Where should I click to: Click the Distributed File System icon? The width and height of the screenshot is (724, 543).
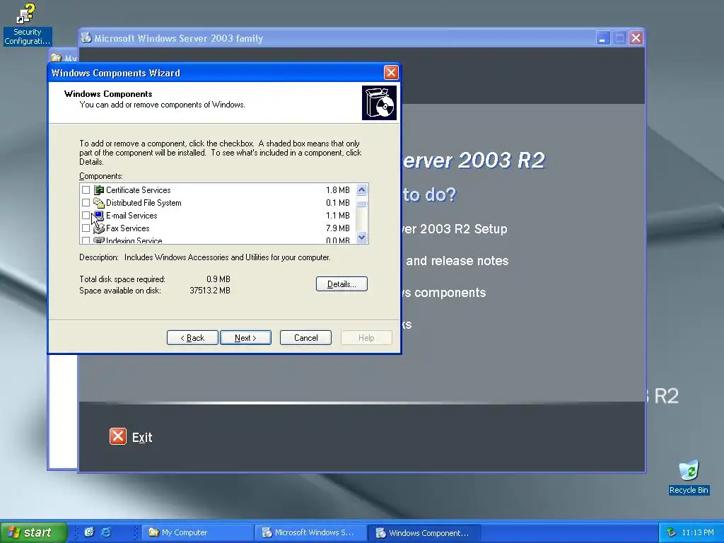[99, 203]
